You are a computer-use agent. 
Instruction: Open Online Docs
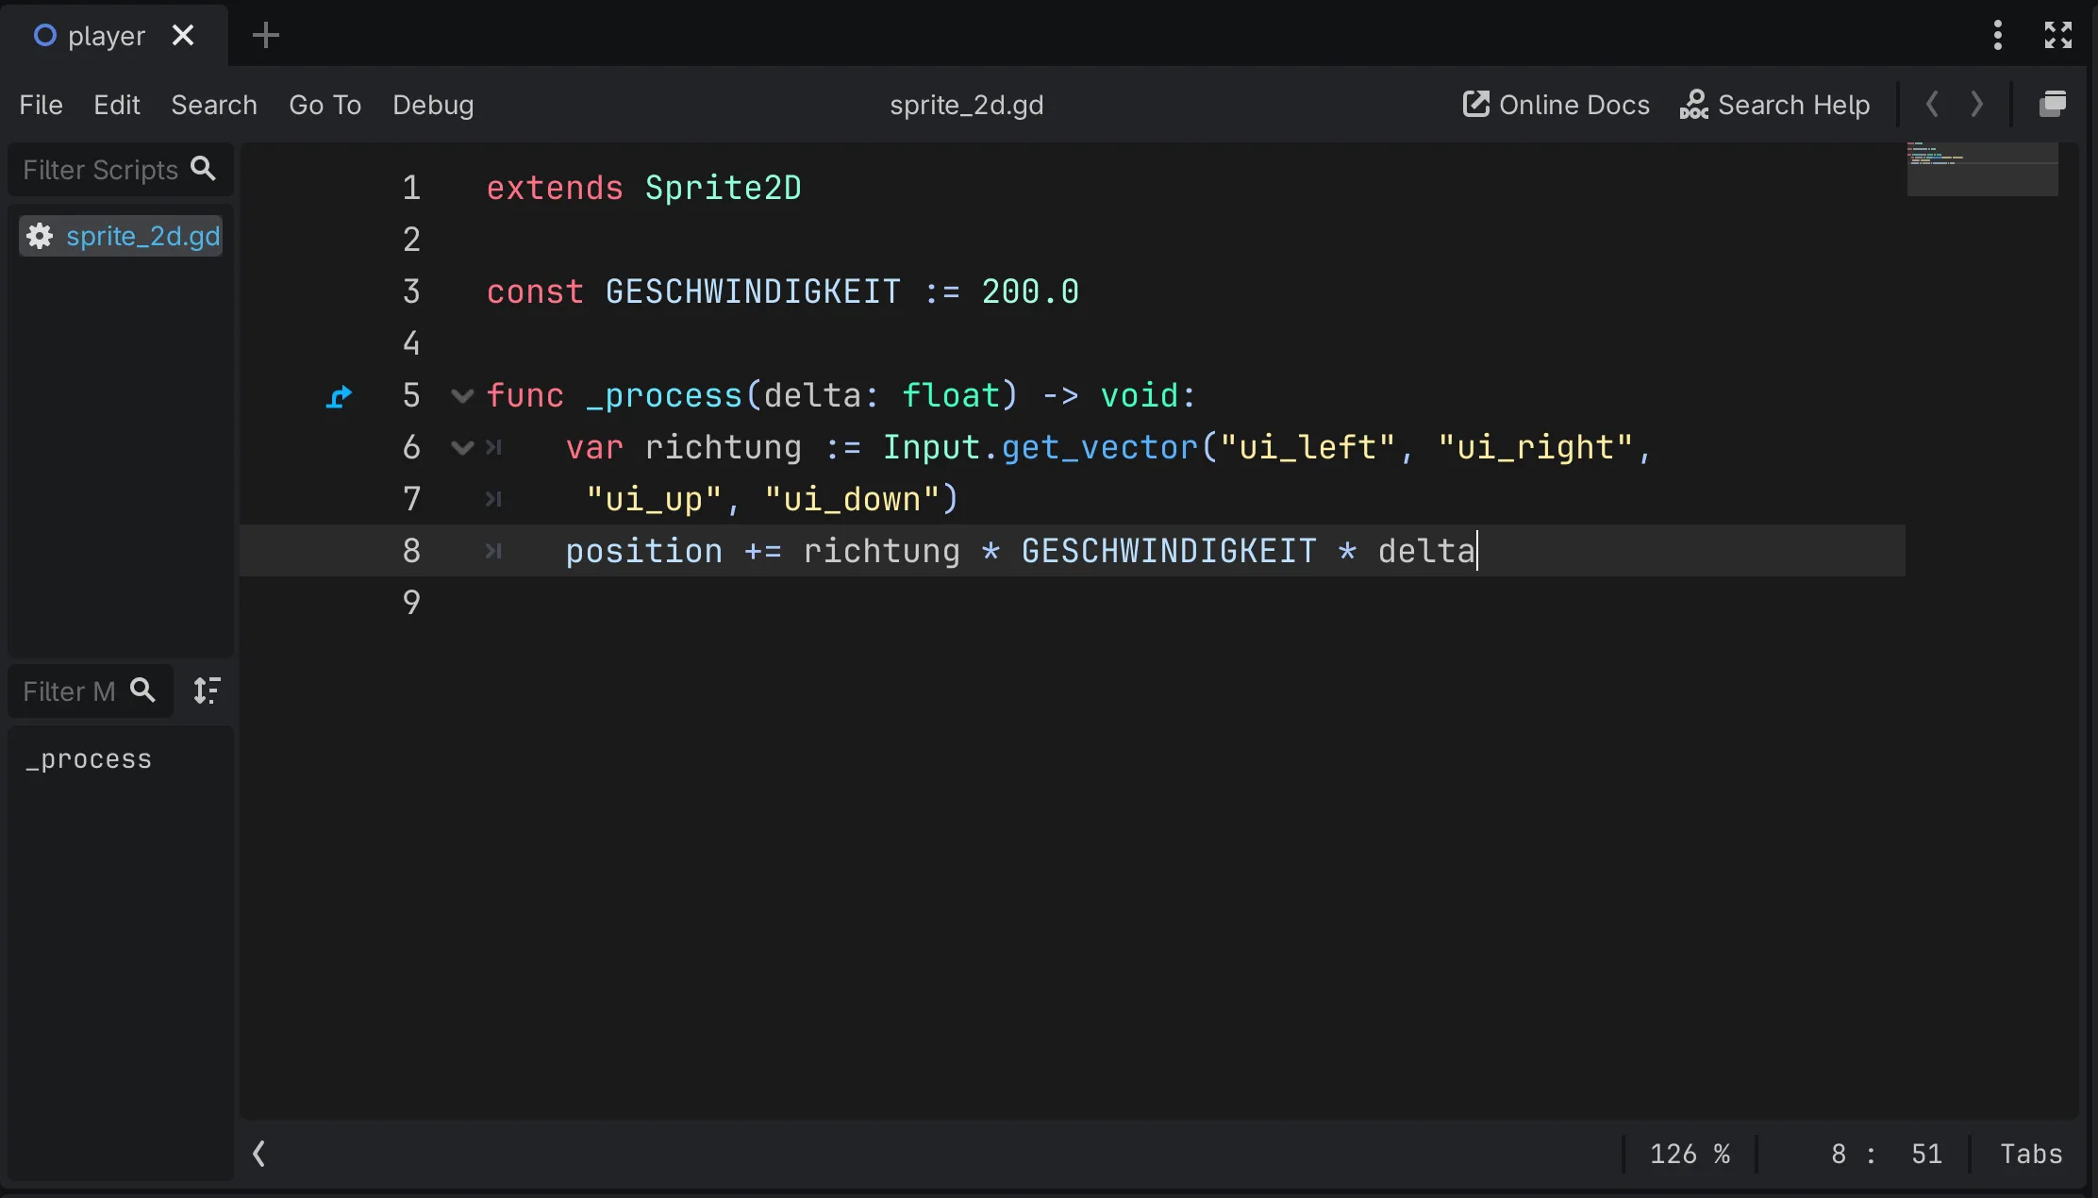coord(1556,105)
